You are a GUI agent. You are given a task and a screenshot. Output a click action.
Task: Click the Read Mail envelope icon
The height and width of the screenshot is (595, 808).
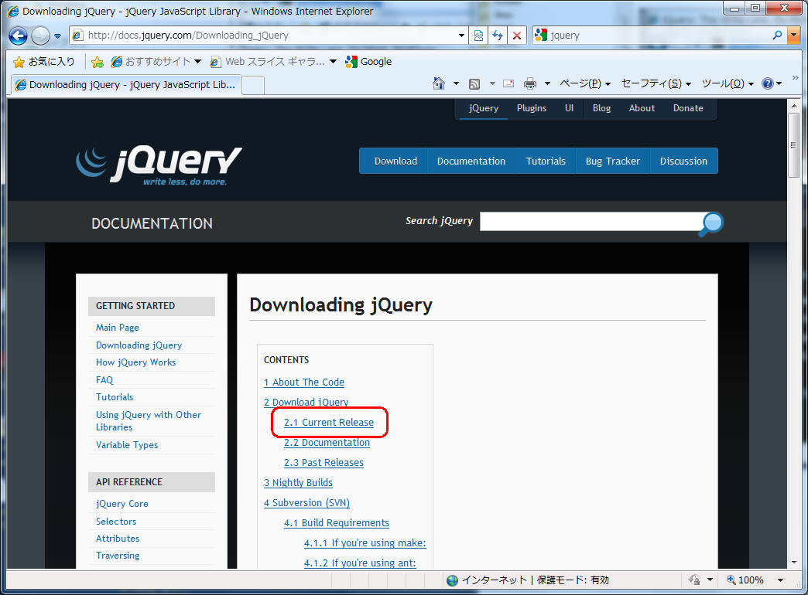click(508, 83)
